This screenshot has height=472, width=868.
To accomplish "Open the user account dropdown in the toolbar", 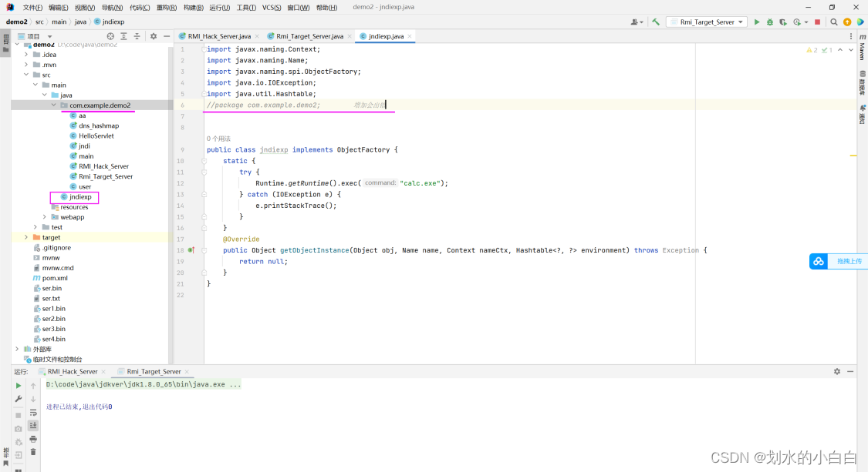I will click(x=637, y=22).
